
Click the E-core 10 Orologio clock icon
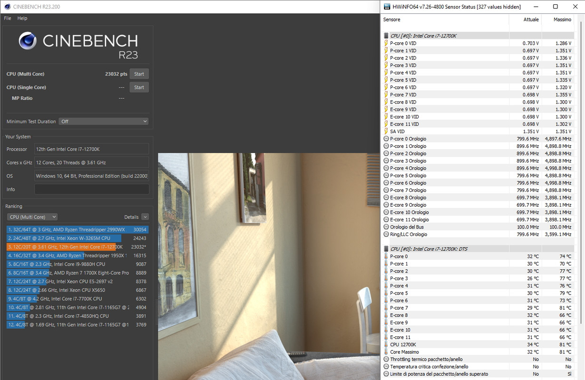pos(386,212)
